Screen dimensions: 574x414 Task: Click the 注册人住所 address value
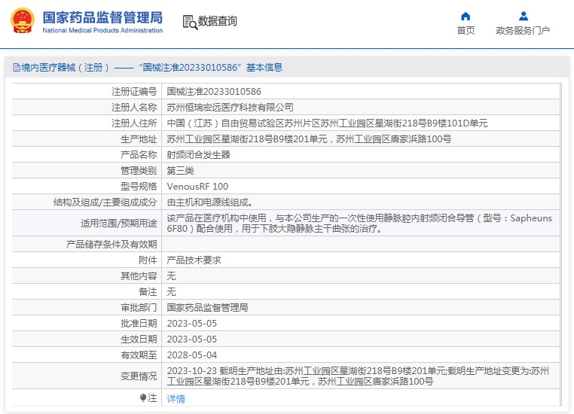(327, 123)
